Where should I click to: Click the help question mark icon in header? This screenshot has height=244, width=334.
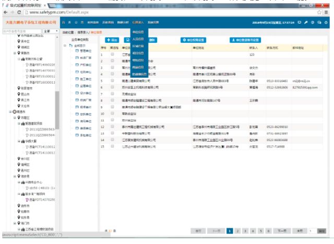(312, 23)
